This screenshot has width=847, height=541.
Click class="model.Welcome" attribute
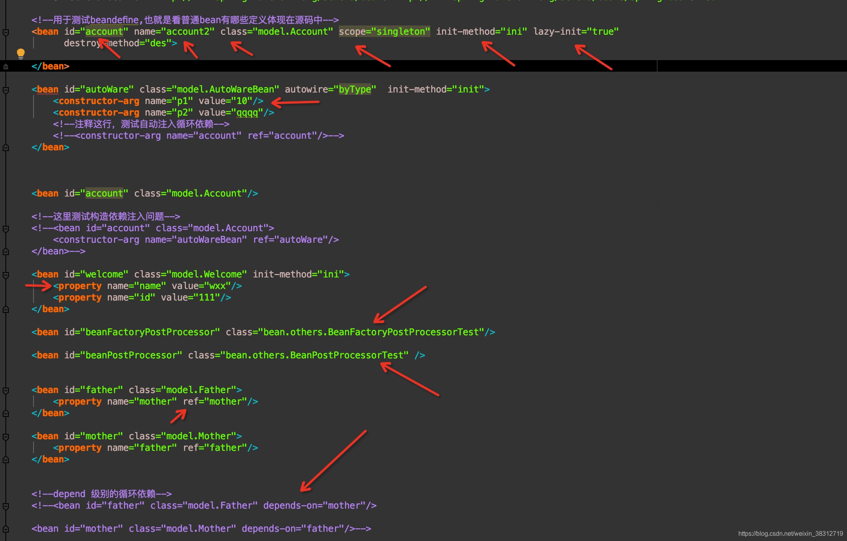click(191, 274)
